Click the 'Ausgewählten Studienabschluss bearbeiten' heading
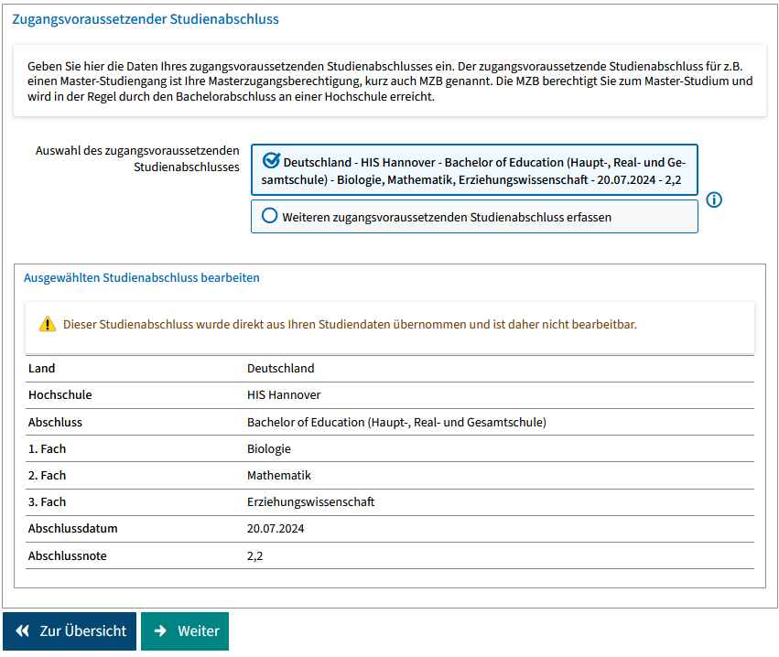This screenshot has width=779, height=657. coord(142,277)
